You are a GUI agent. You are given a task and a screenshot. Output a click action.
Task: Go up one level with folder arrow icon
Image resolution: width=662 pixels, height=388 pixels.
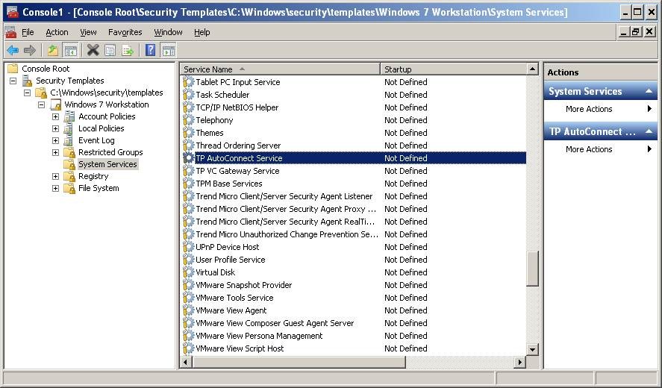(53, 51)
